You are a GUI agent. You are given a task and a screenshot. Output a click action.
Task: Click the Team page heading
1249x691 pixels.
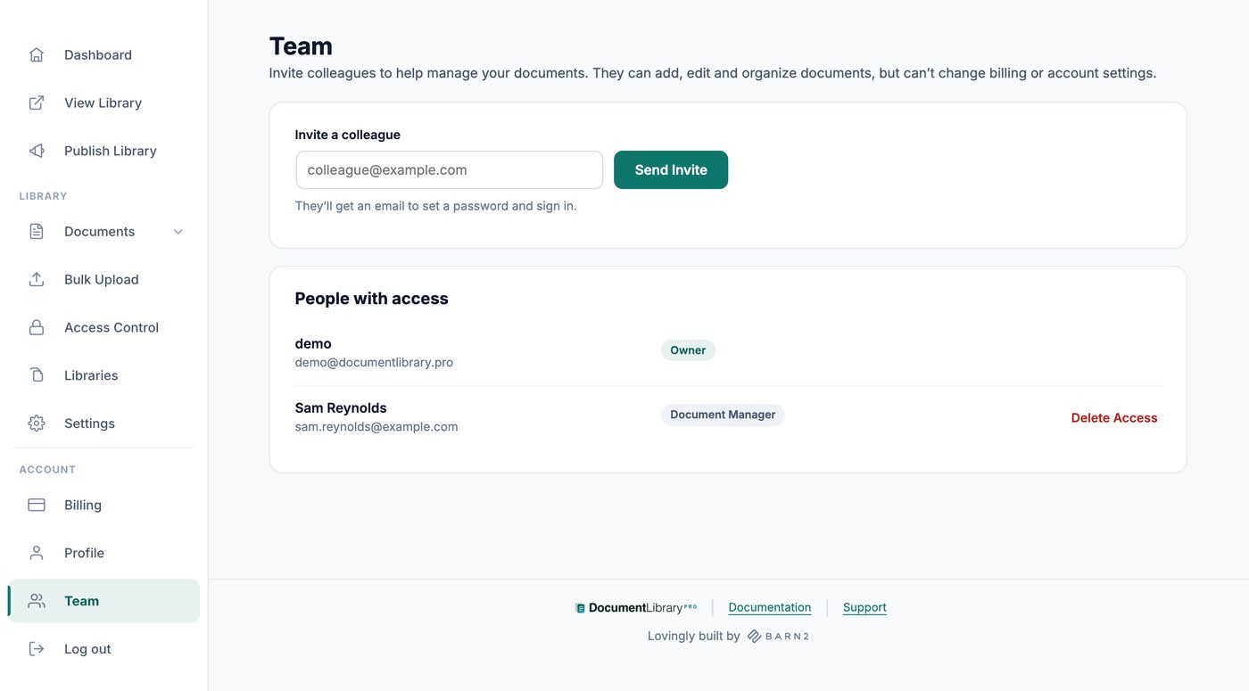pyautogui.click(x=301, y=46)
